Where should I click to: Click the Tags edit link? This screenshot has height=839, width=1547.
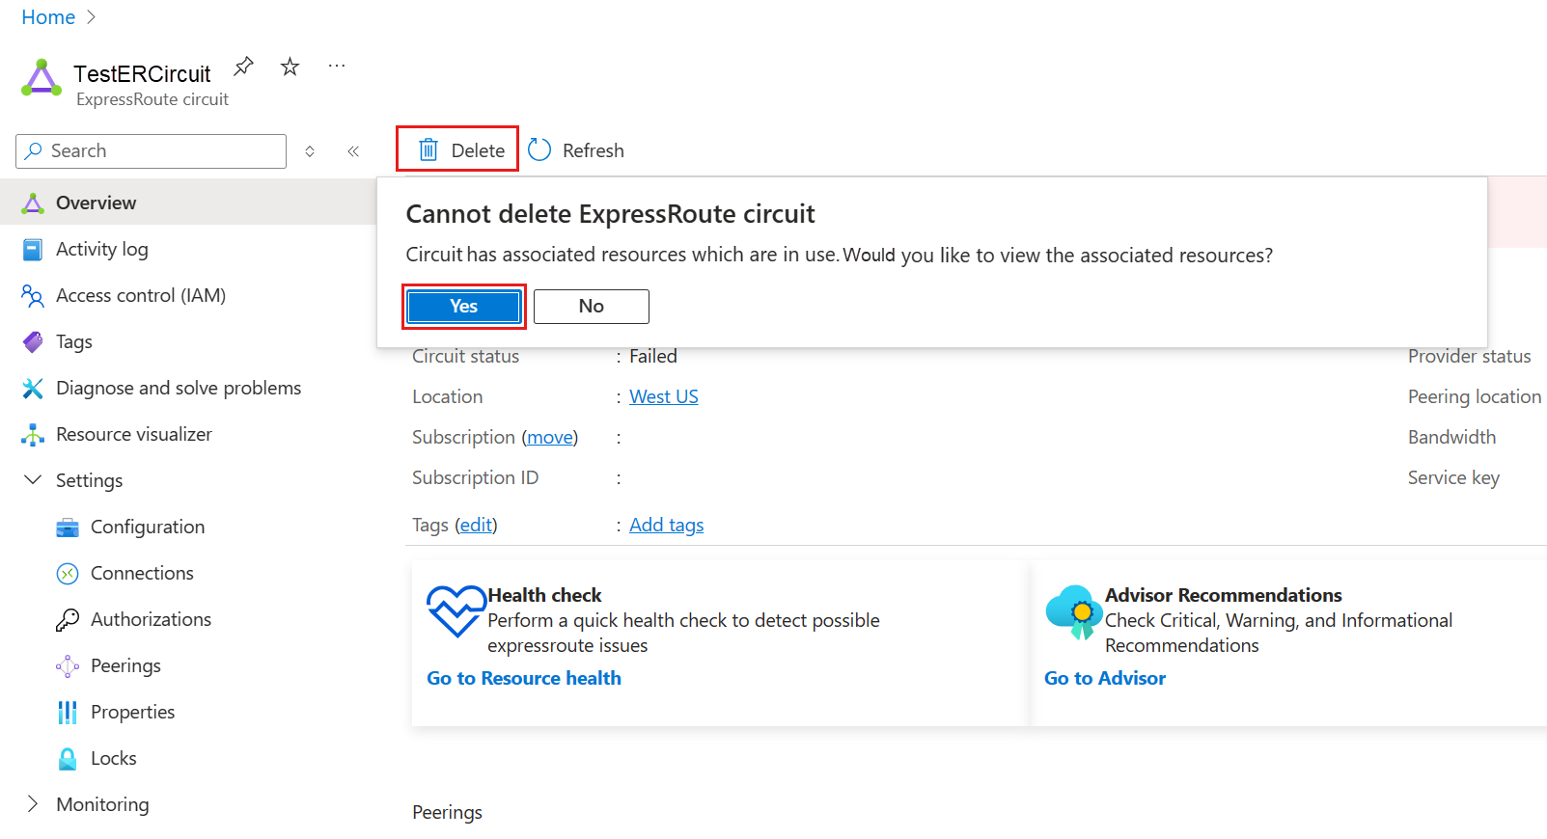click(476, 525)
